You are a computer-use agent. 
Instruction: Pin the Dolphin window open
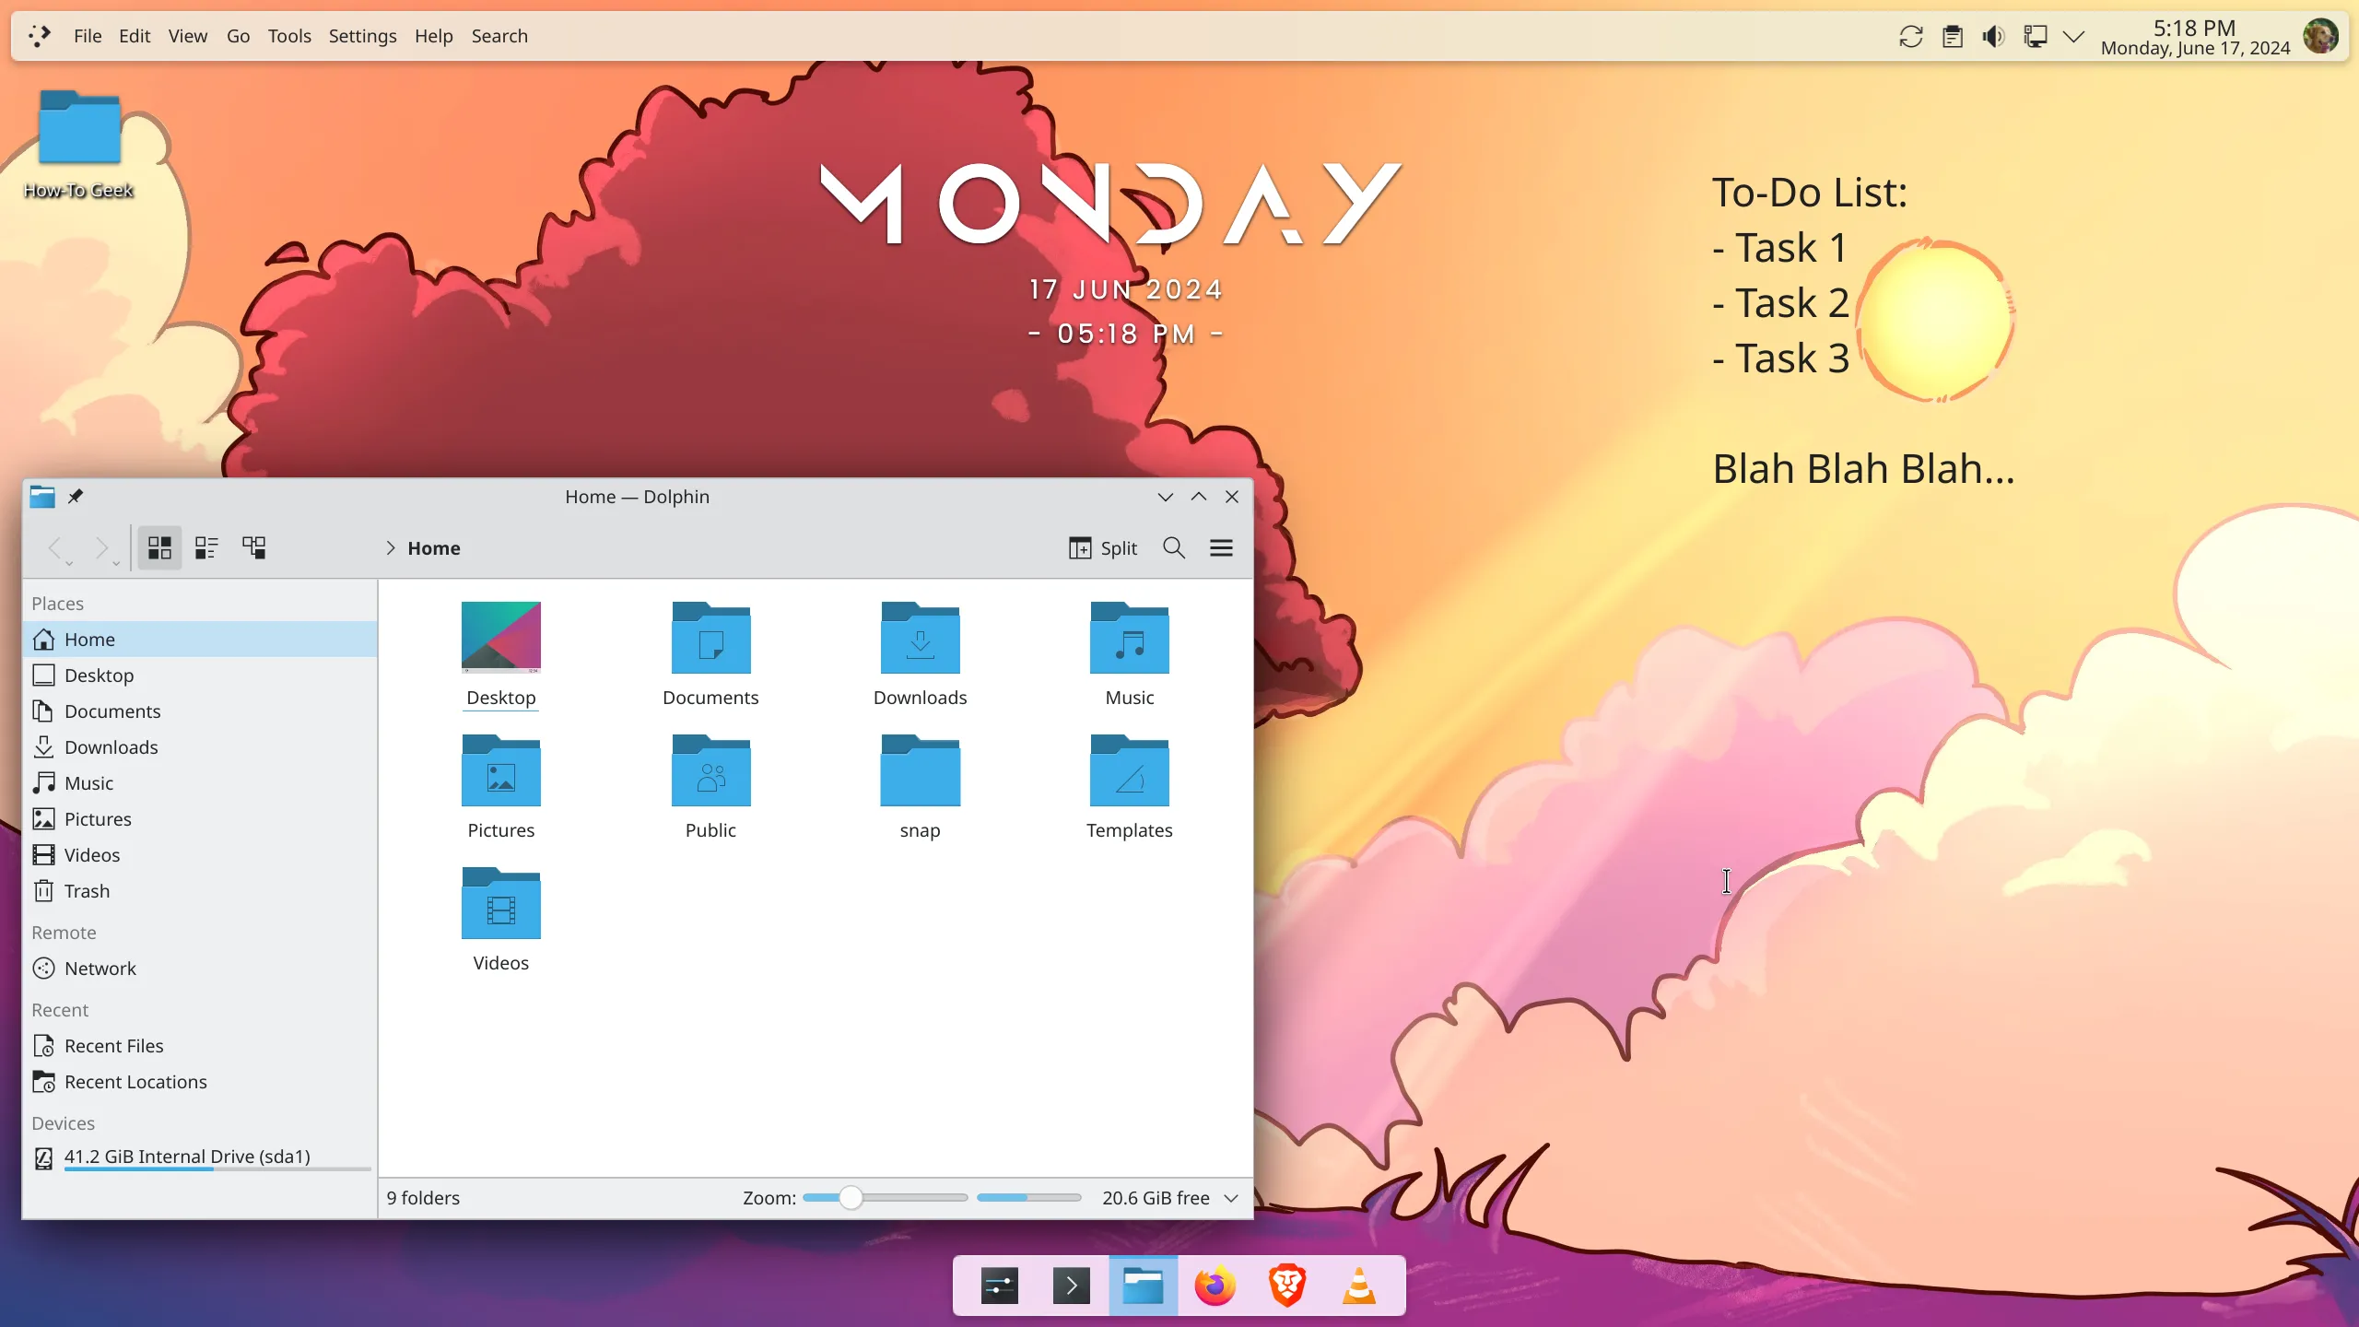pos(76,496)
